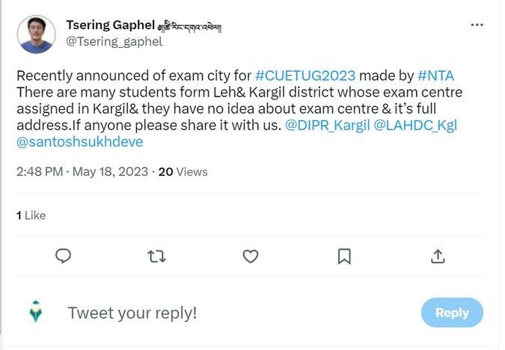The width and height of the screenshot is (505, 350).
Task: Open the three-dot more options menu
Action: (x=477, y=25)
